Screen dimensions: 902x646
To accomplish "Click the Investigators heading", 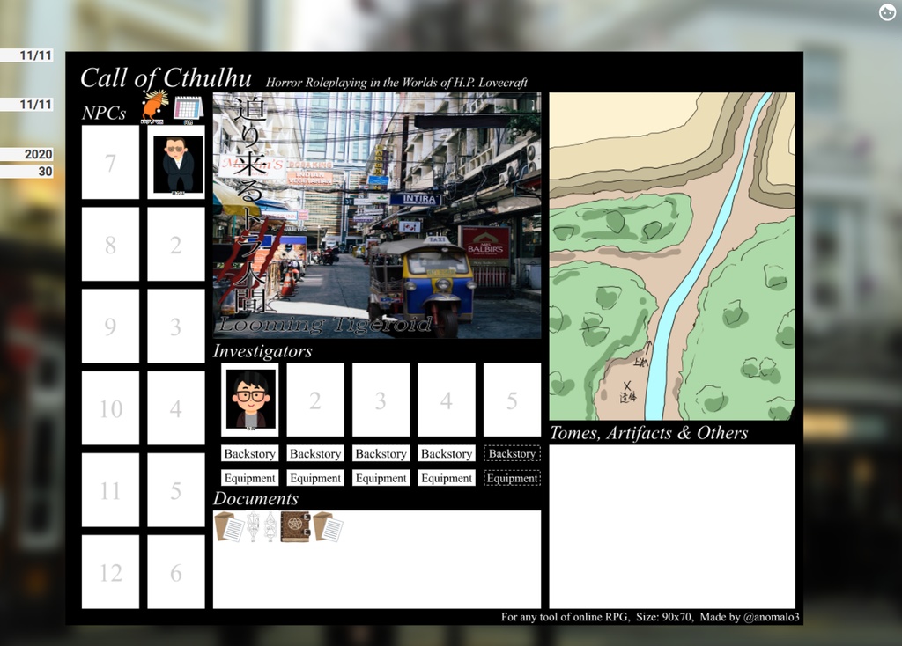I will coord(262,350).
